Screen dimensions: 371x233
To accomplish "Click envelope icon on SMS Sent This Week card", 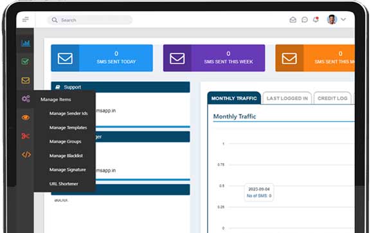I will pyautogui.click(x=177, y=59).
